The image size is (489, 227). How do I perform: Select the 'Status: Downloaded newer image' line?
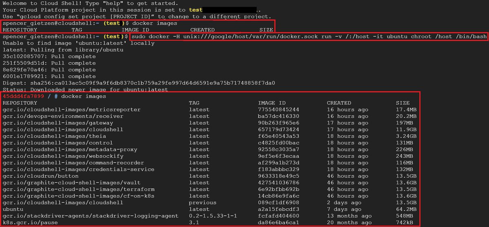85,89
